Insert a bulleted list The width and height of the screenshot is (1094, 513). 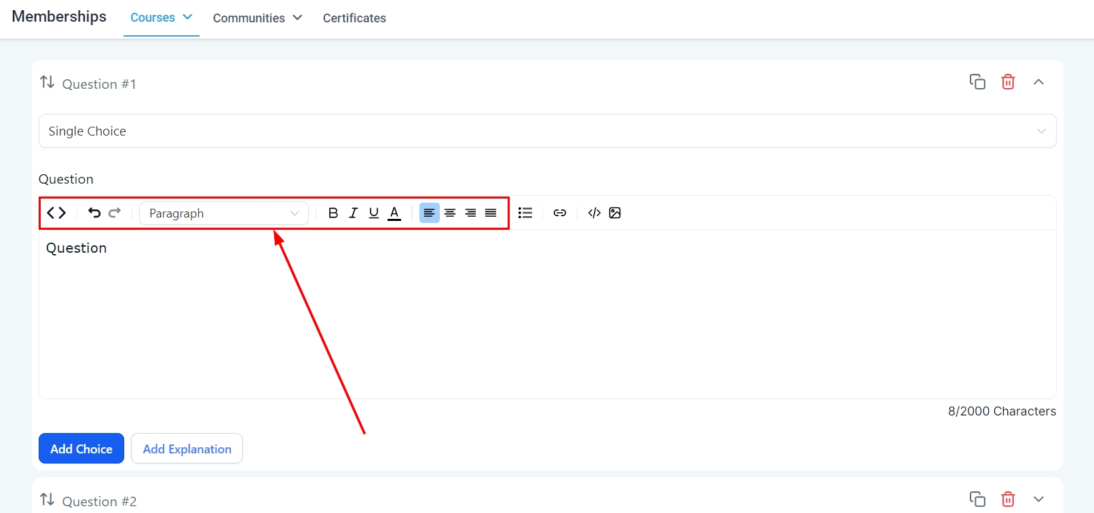click(525, 213)
